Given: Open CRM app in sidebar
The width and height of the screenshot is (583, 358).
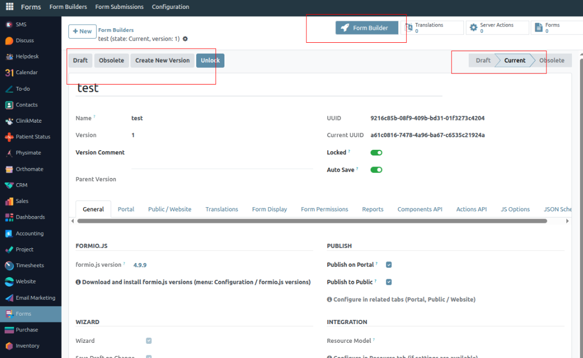Looking at the screenshot, I should click(x=9, y=185).
